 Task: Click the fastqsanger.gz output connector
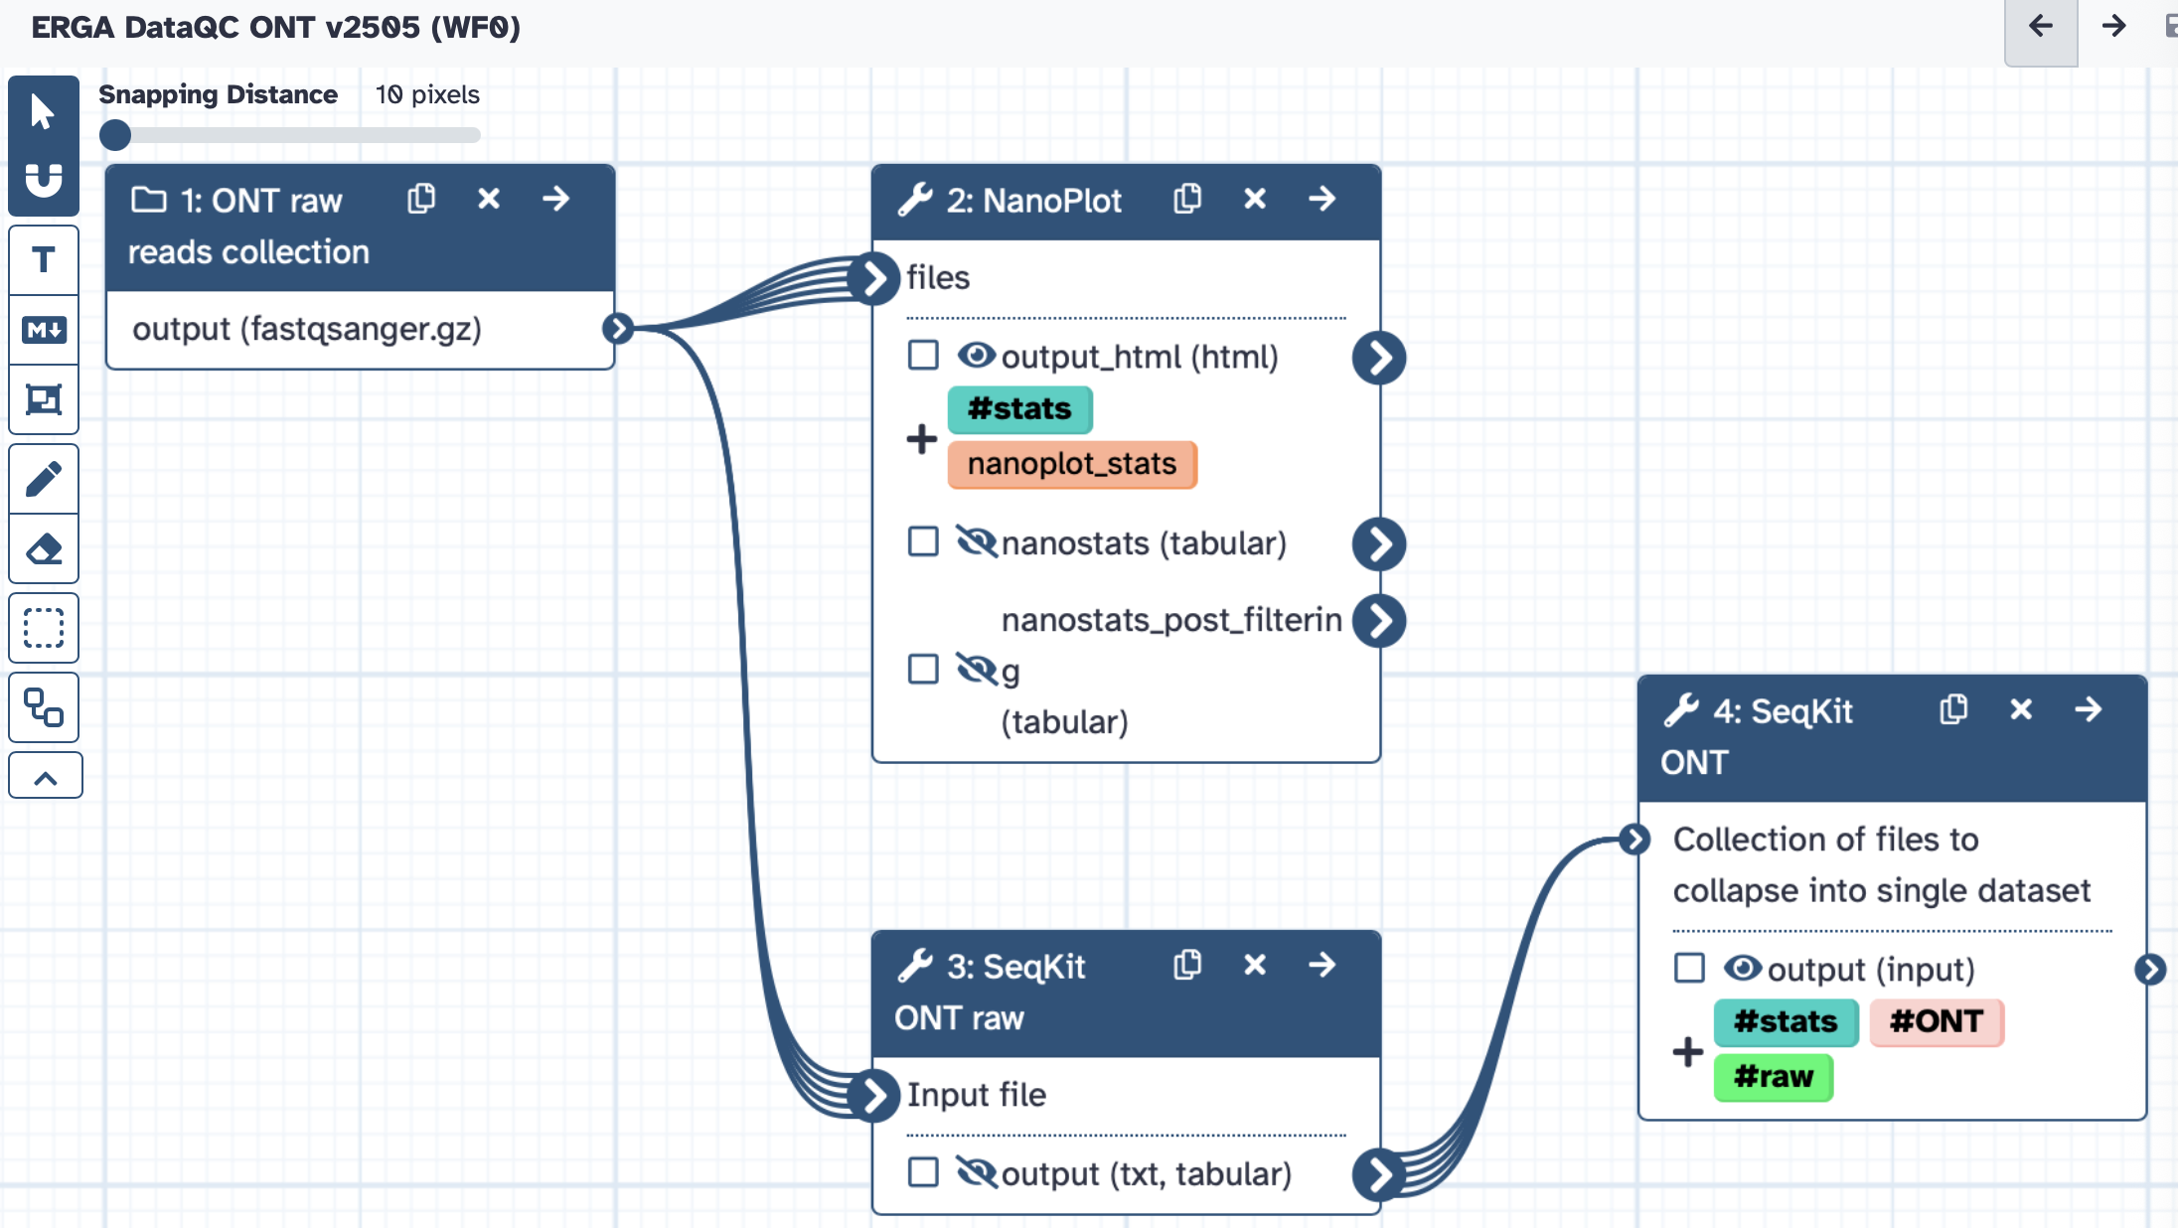point(618,329)
